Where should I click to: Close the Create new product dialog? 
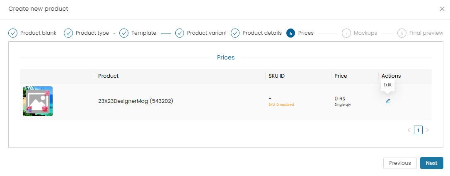pyautogui.click(x=442, y=9)
